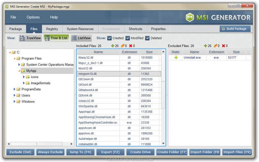Expand the icons folder node
The width and height of the screenshot is (259, 162).
click(24, 77)
